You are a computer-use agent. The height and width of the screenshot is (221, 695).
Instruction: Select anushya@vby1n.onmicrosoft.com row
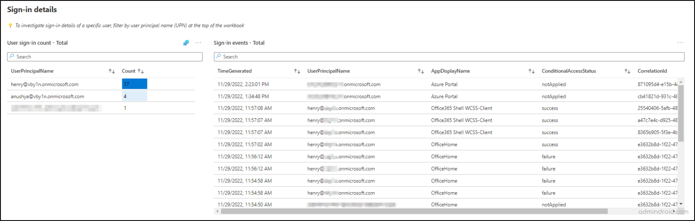click(x=101, y=96)
